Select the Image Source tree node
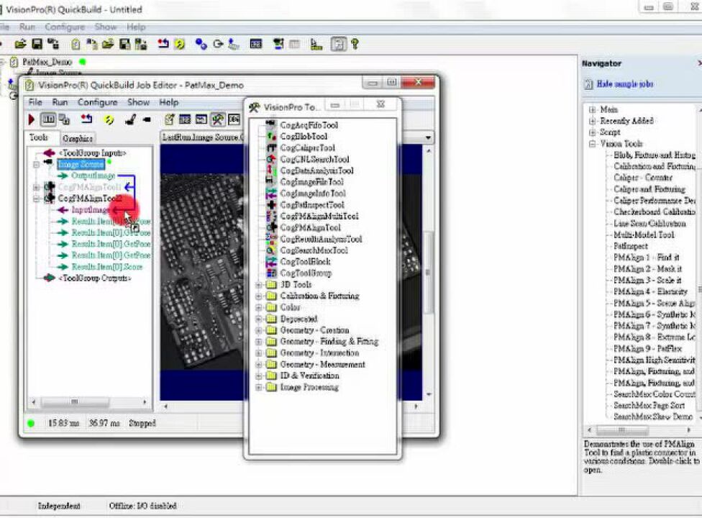Image resolution: width=702 pixels, height=518 pixels. click(81, 164)
